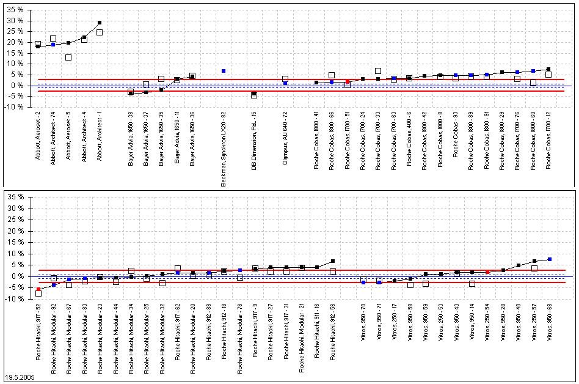Viewport: 579px width, 384px height.
Task: Click label 'Roche Hitachi, 917 - 31'
Action: [286, 331]
